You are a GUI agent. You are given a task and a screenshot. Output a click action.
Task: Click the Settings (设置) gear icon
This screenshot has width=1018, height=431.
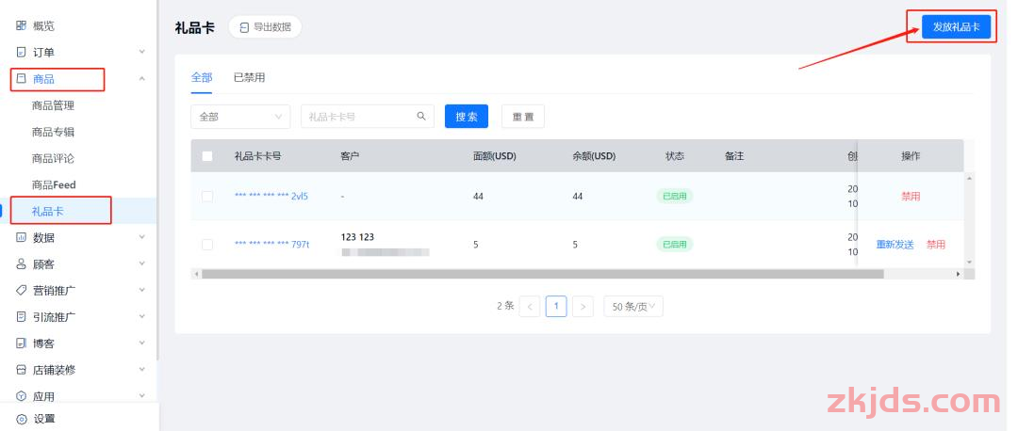pos(22,419)
